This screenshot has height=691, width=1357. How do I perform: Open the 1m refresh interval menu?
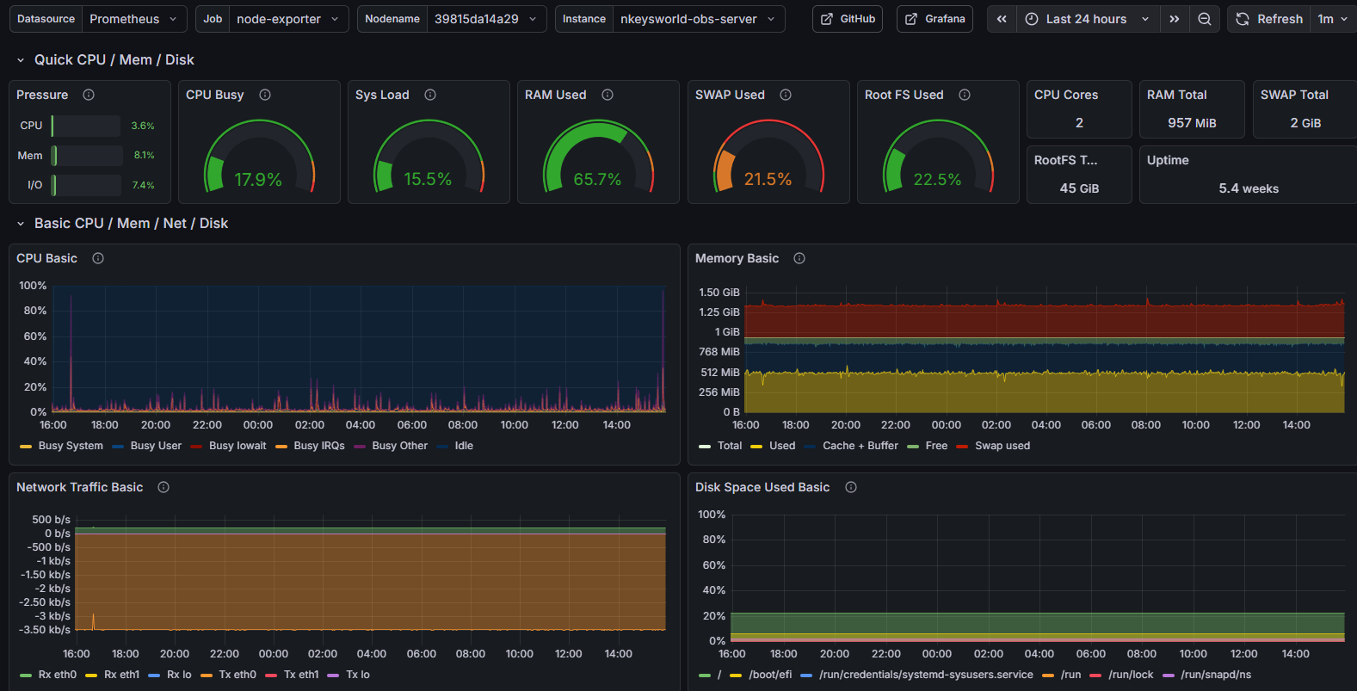tap(1332, 19)
